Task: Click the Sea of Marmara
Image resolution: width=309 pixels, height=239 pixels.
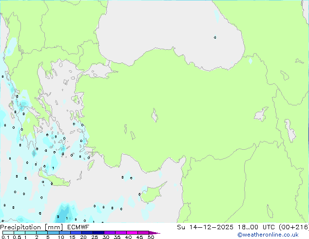Action: coord(99,73)
